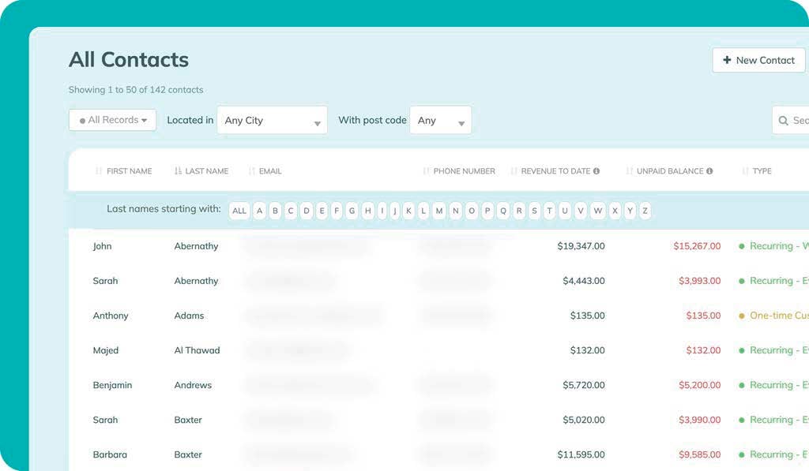Filter last names starting with J
The width and height of the screenshot is (809, 471).
click(x=395, y=211)
